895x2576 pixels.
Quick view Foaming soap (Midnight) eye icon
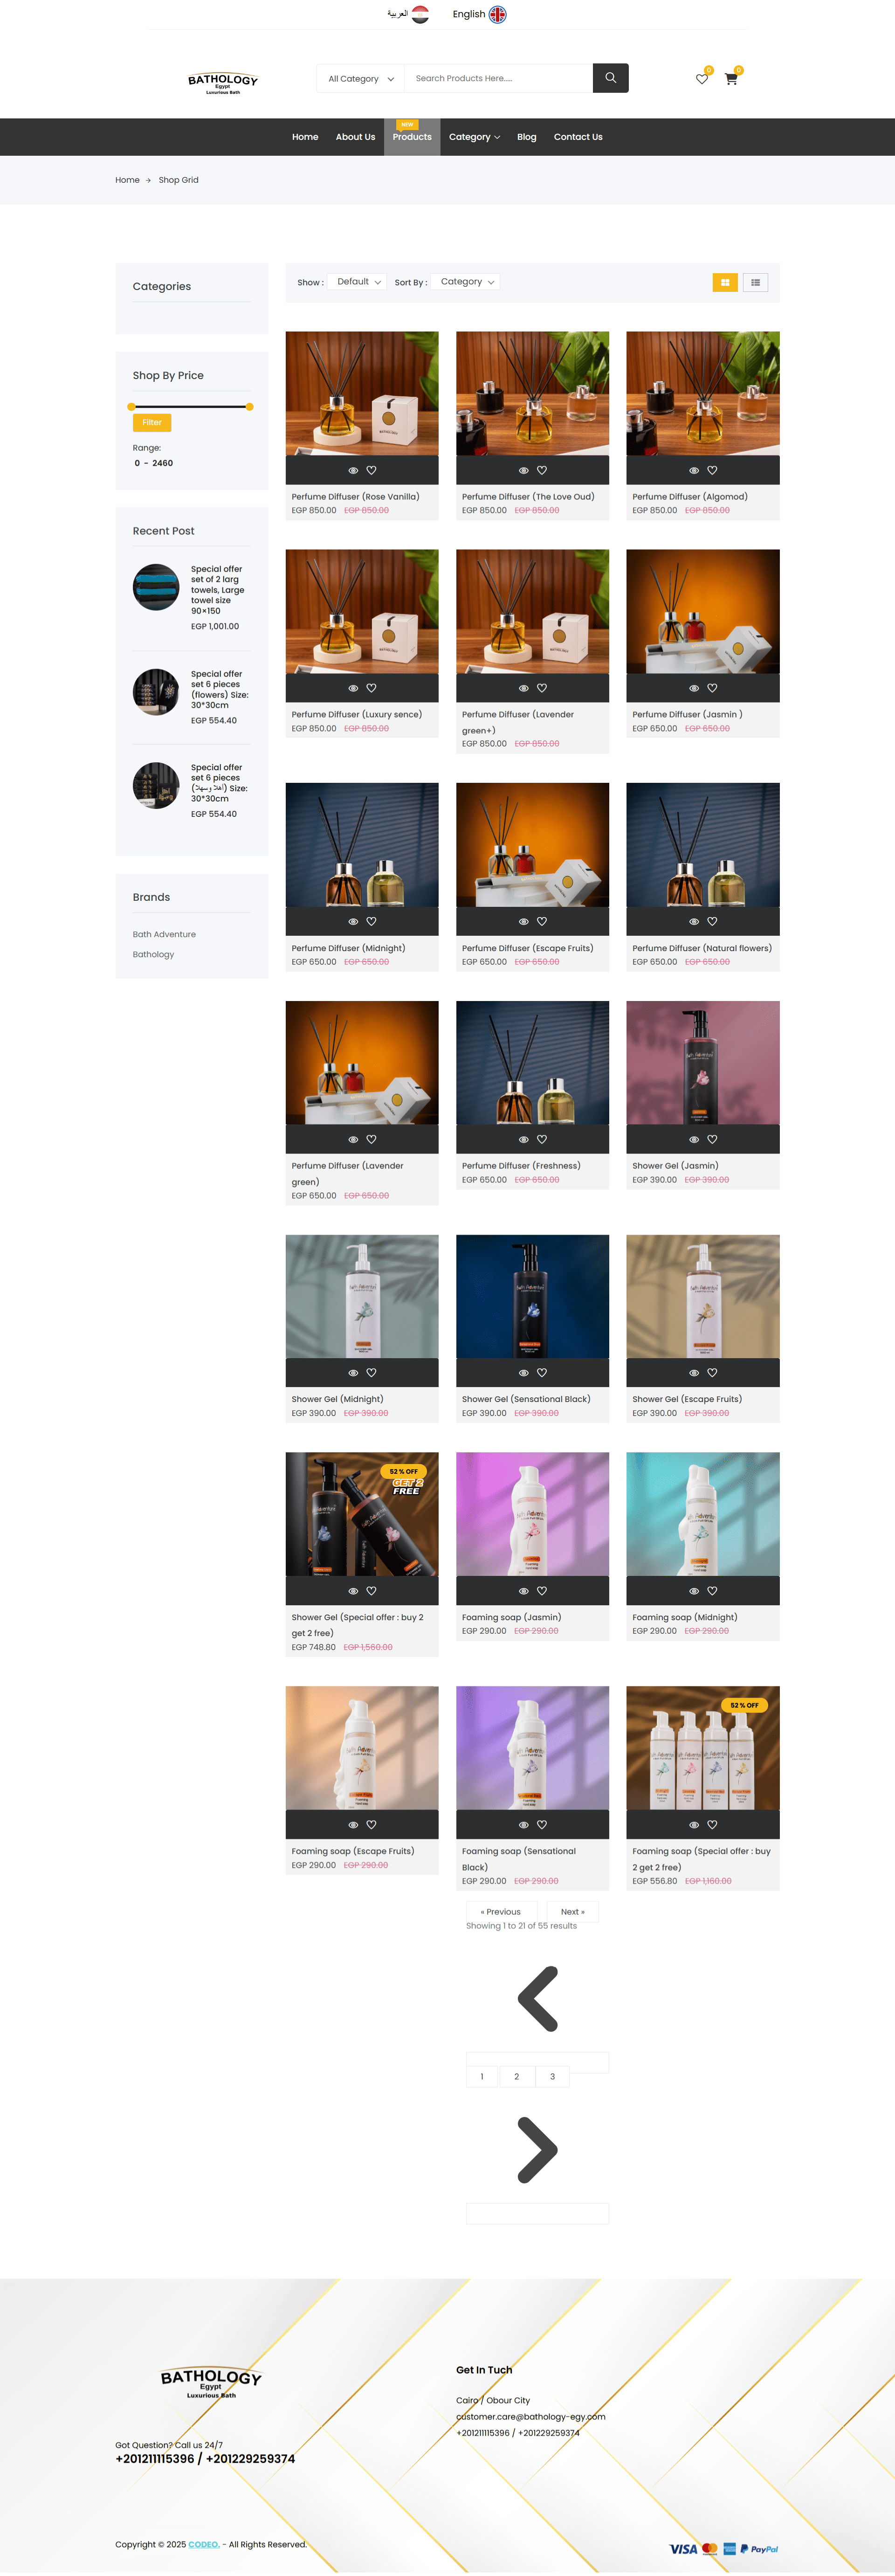pyautogui.click(x=694, y=1591)
